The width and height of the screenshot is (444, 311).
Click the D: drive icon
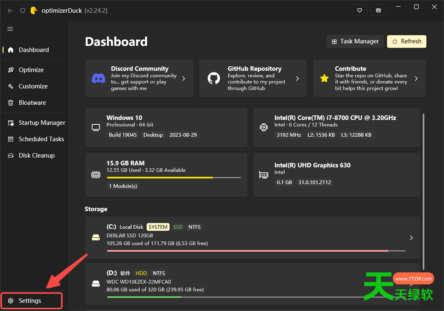pos(96,284)
